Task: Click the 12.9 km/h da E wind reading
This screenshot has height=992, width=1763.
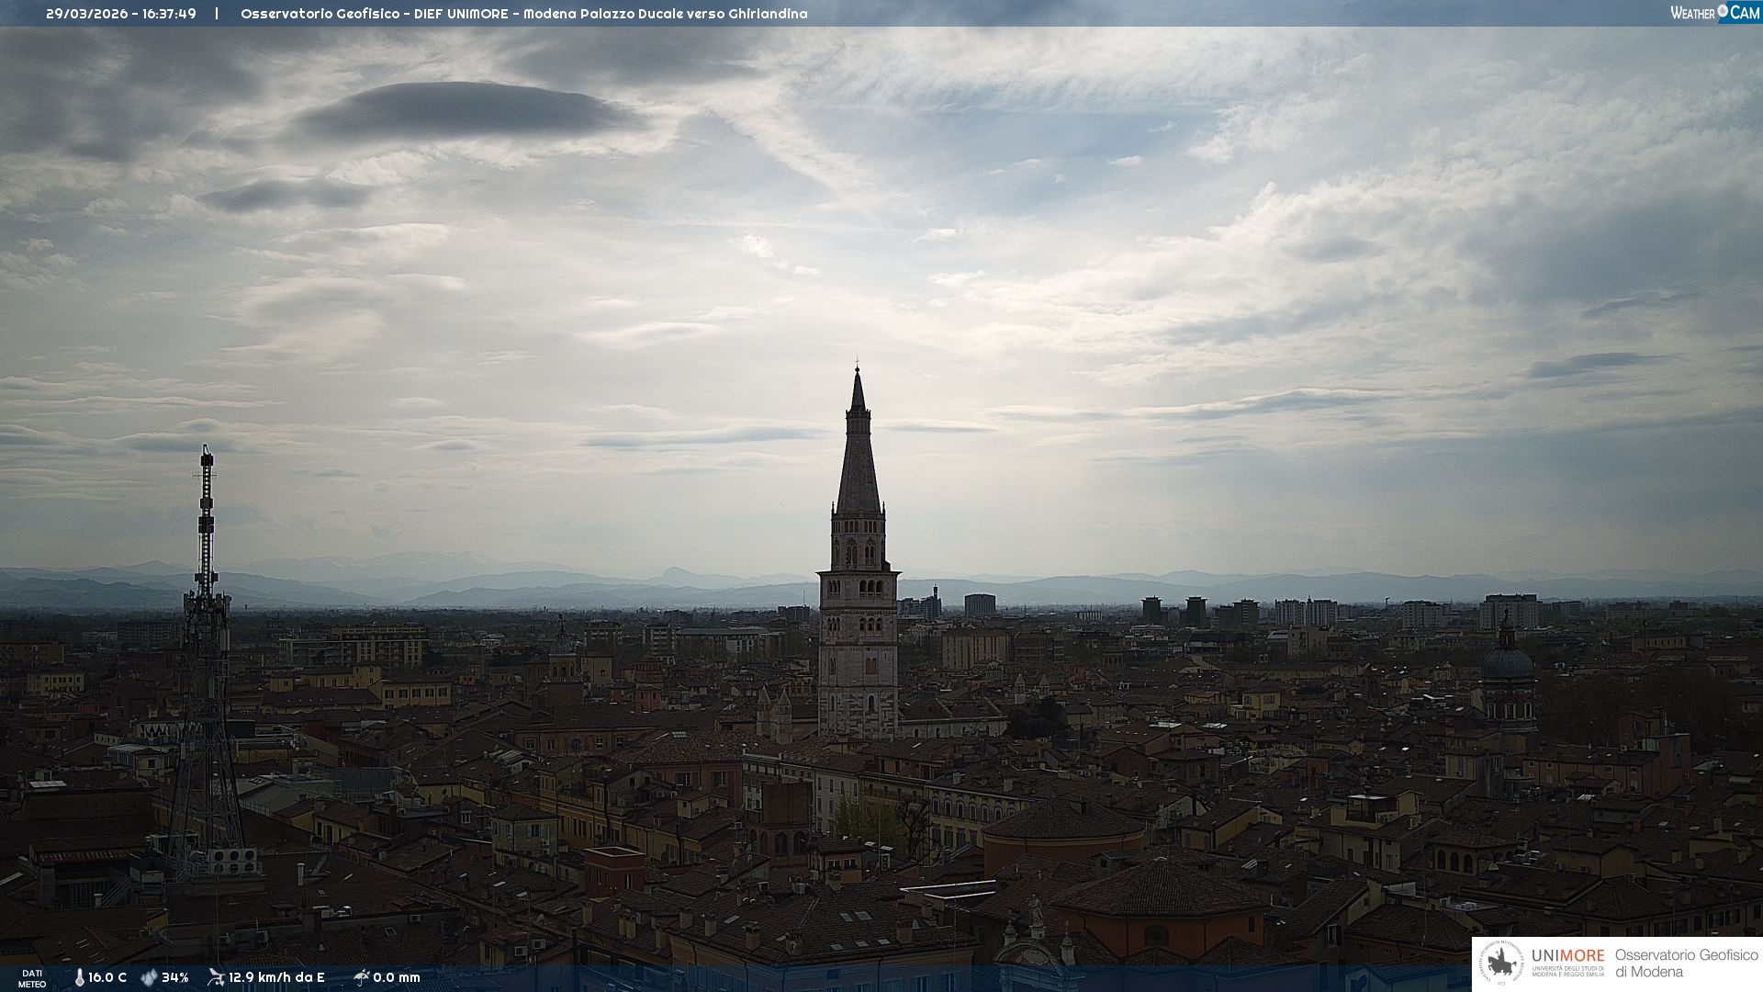Action: (276, 977)
